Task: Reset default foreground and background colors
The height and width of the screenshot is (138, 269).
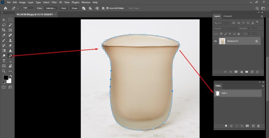Action: (x=4, y=82)
